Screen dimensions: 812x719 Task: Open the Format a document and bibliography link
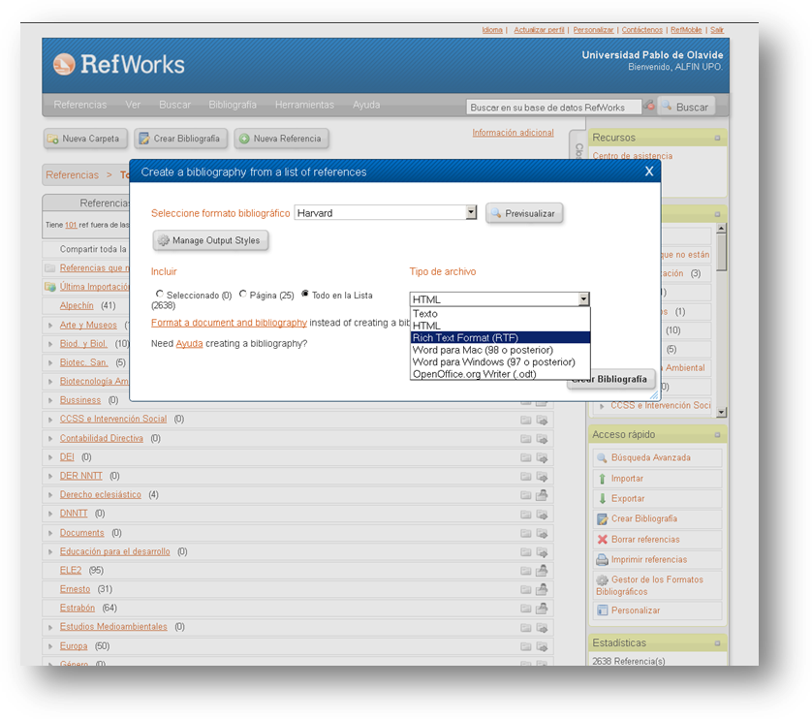click(x=229, y=323)
